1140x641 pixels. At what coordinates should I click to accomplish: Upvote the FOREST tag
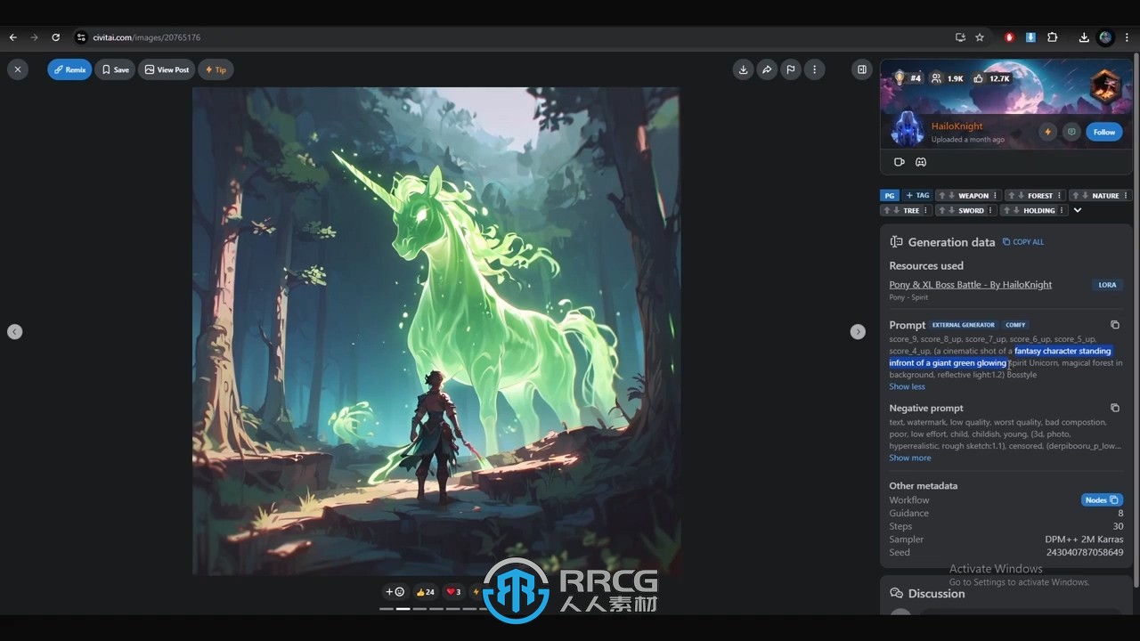click(1011, 196)
